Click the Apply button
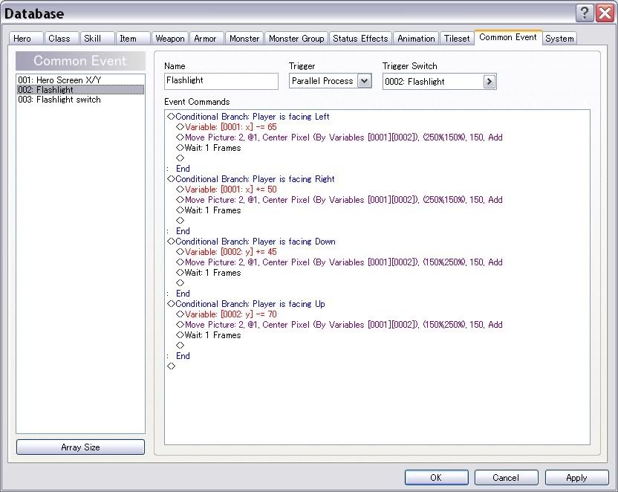Screen dimensions: 618x492 coord(576,478)
